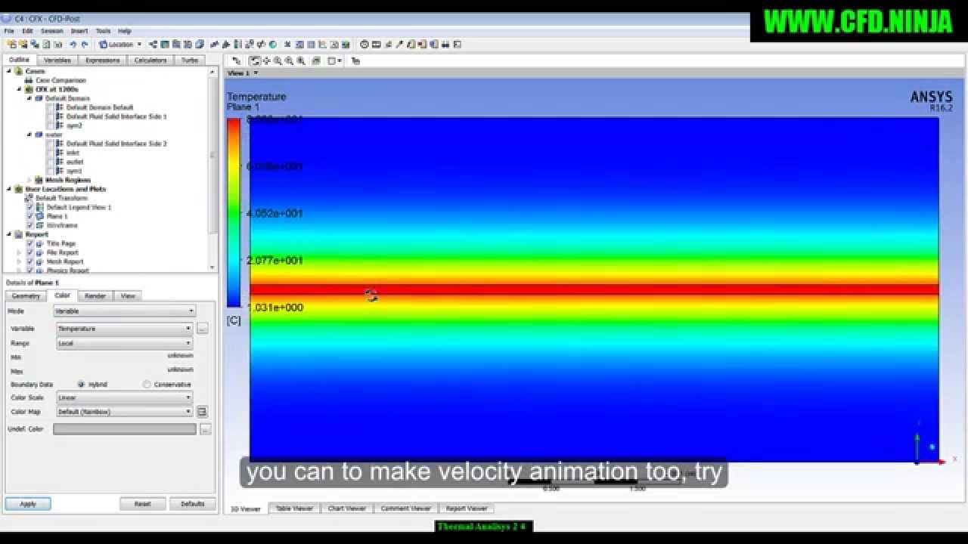Open the Mode dropdown
The height and width of the screenshot is (544, 968).
click(125, 311)
